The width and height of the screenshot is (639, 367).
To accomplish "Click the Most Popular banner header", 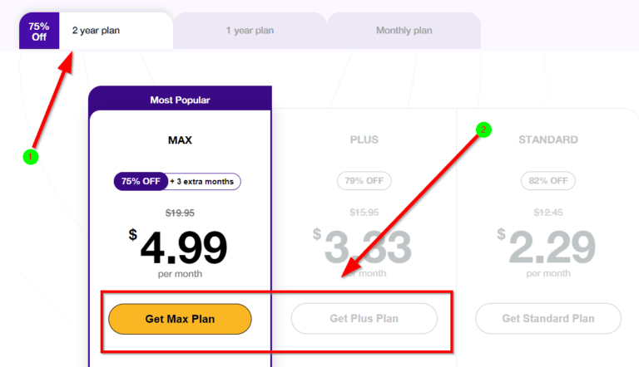I will pos(180,100).
